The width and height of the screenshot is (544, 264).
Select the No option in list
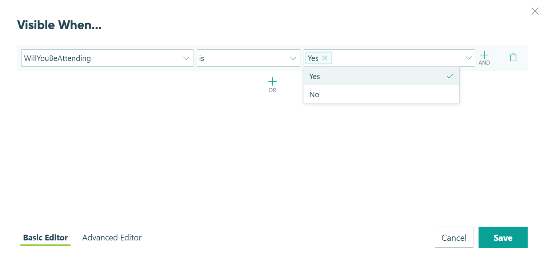pyautogui.click(x=381, y=94)
